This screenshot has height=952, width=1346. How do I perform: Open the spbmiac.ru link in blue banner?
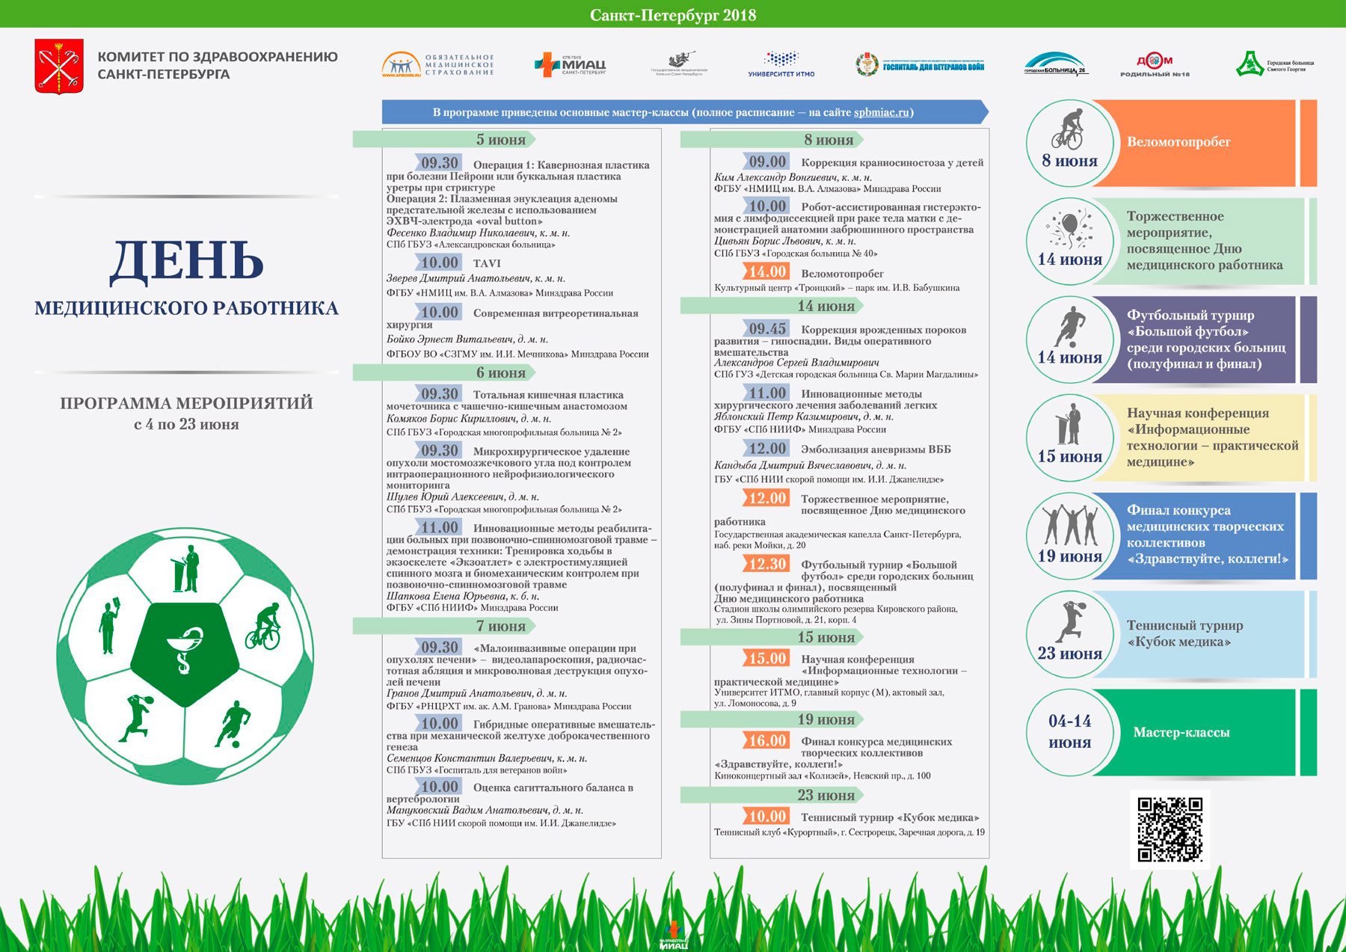click(x=881, y=112)
